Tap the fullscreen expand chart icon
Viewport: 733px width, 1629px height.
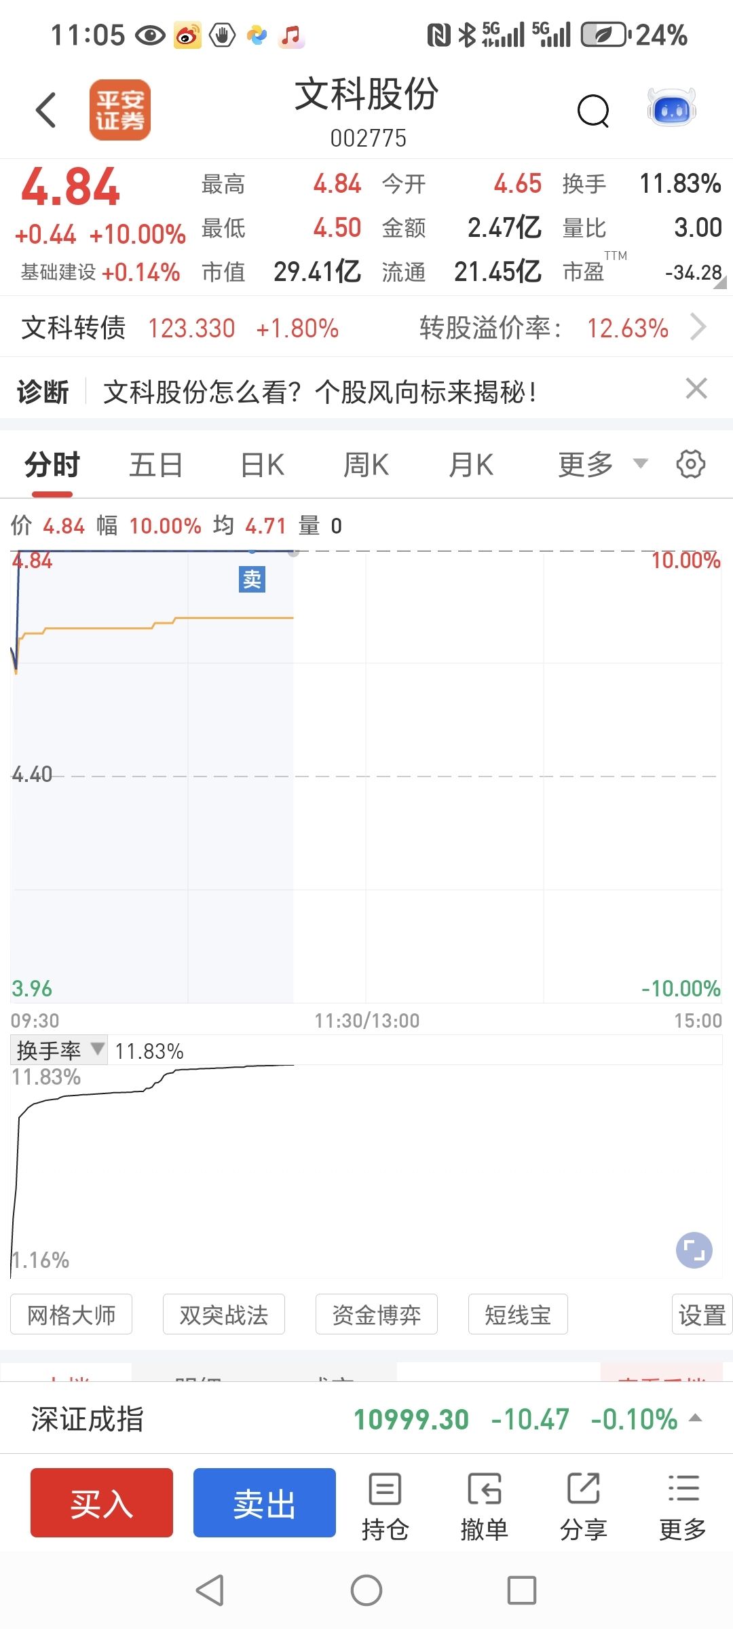[x=694, y=1250]
